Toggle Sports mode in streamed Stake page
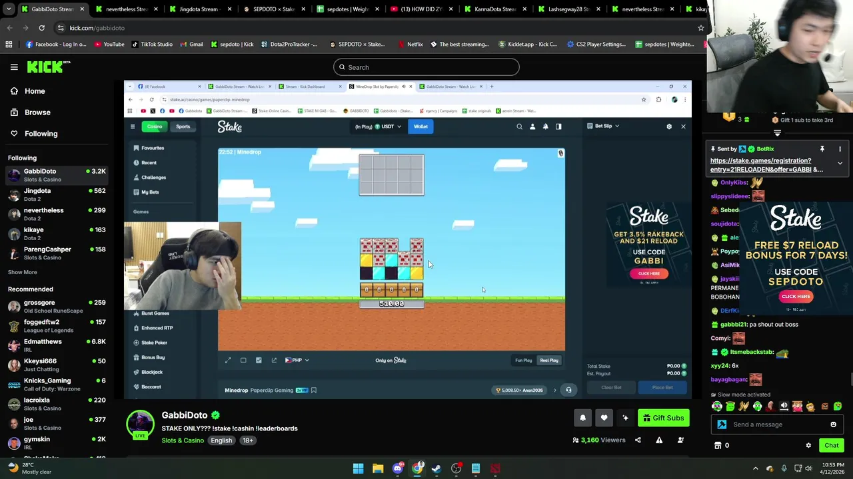 pos(183,126)
